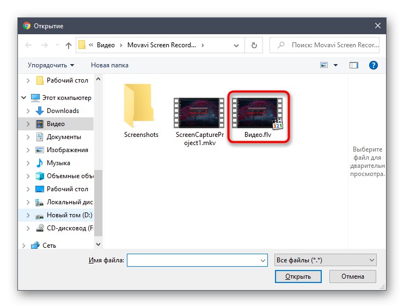
Task: Click the Отмена button
Action: pyautogui.click(x=352, y=276)
